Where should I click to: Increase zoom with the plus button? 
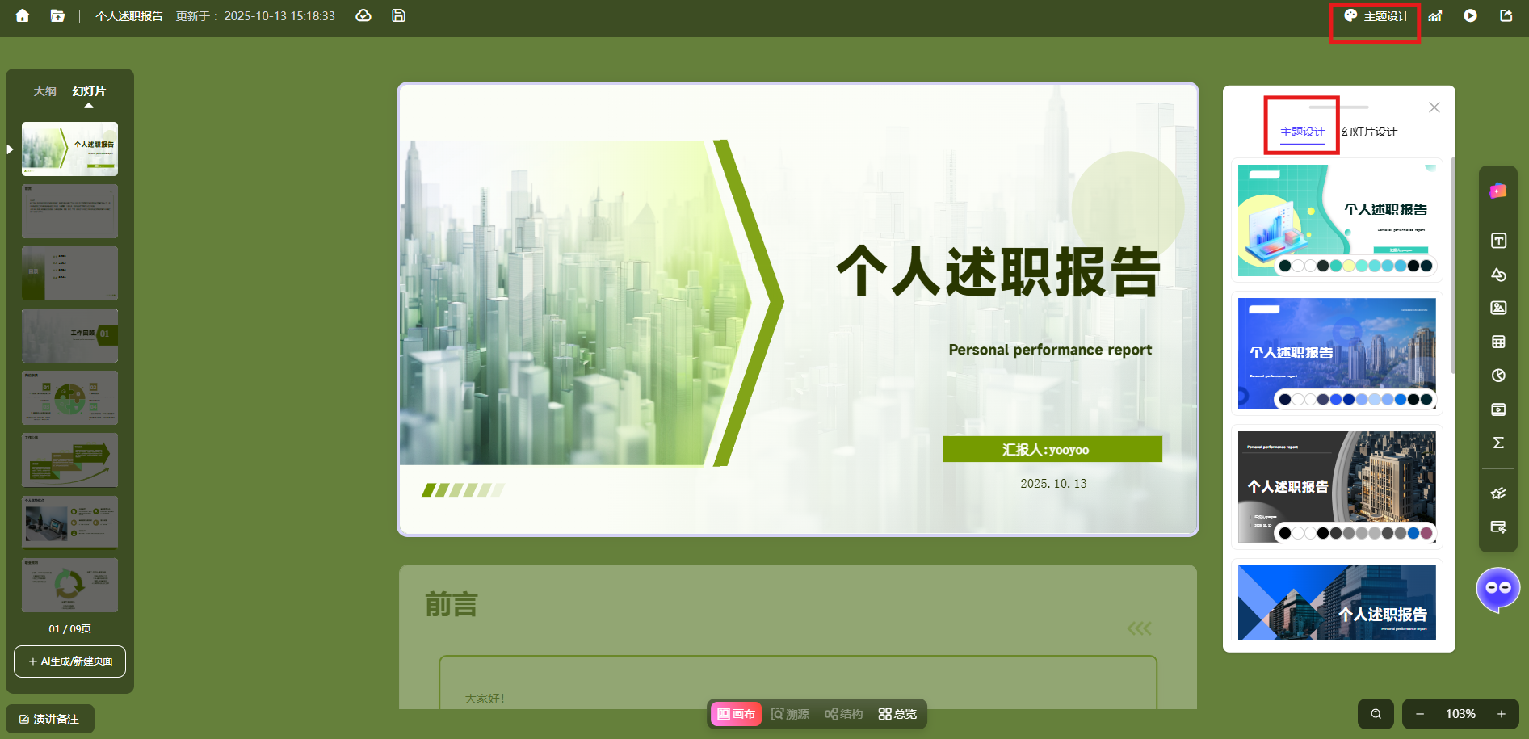click(1502, 714)
